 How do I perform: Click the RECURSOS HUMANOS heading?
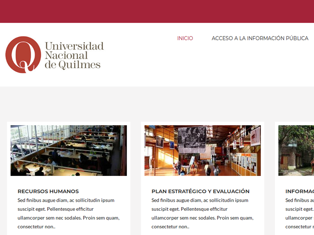click(x=48, y=191)
